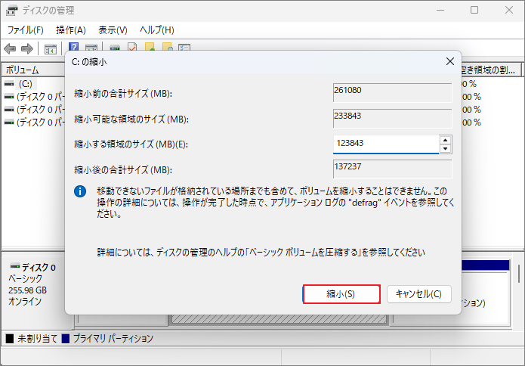Click the C: の縮小 dialog title
The width and height of the screenshot is (525, 366).
89,62
